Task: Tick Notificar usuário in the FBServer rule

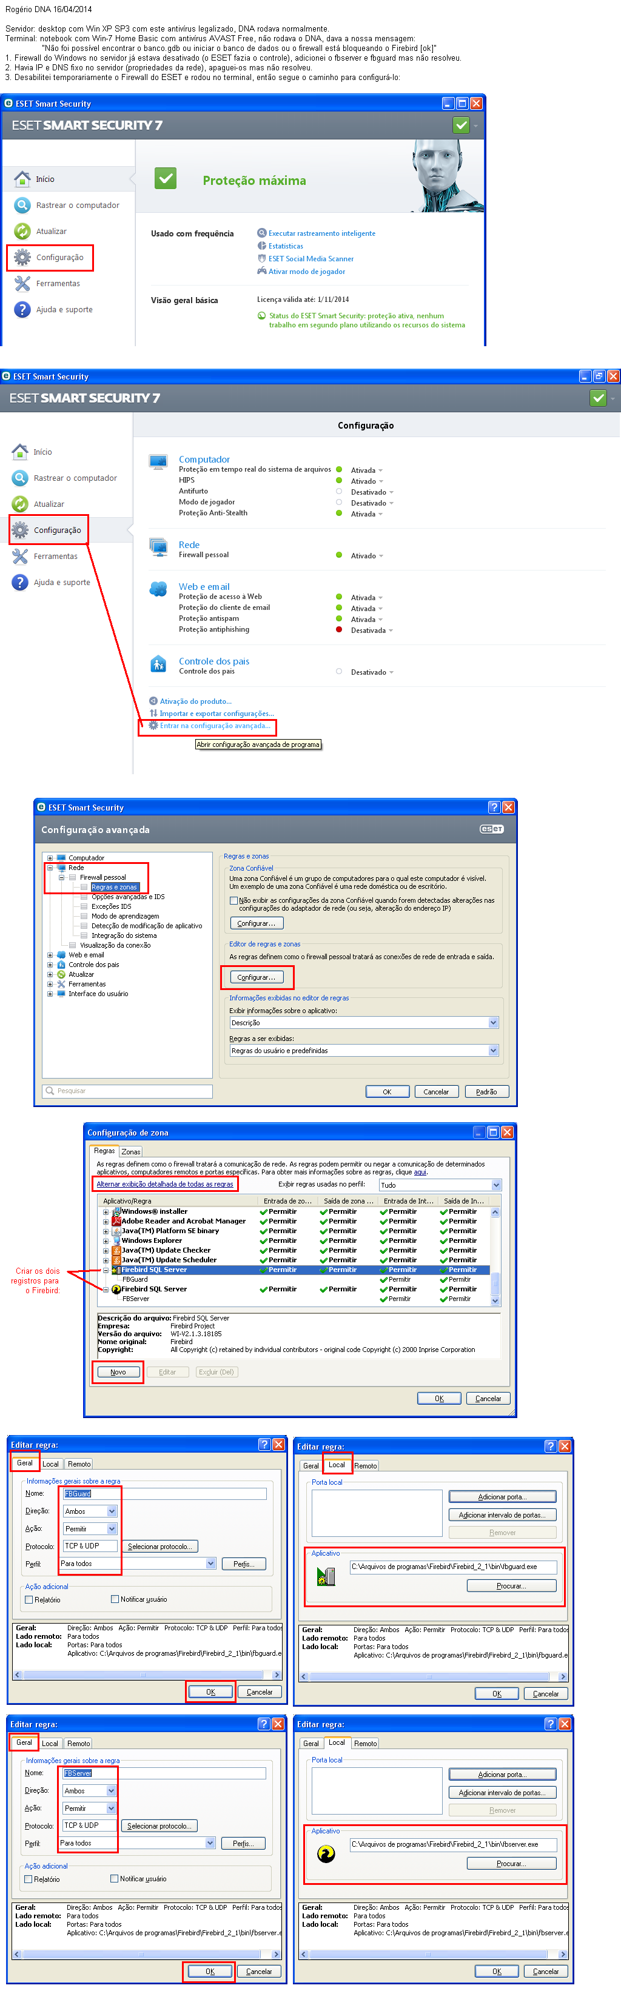Action: point(115,1878)
